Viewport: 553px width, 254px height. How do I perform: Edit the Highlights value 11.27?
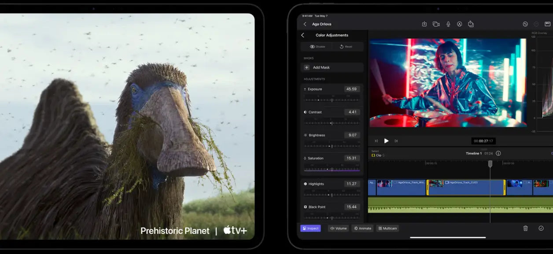tap(352, 184)
